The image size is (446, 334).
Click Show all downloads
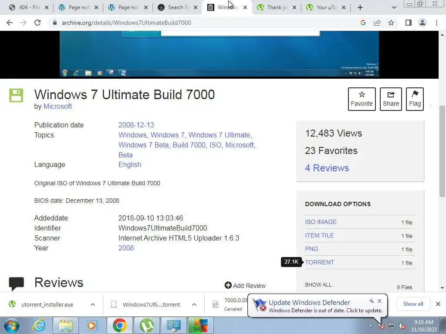click(x=413, y=304)
